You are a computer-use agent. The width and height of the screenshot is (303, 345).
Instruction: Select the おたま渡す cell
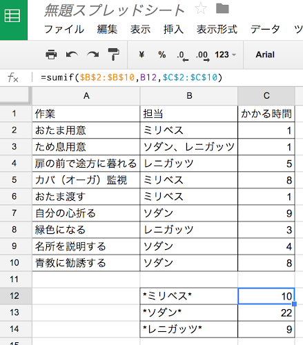tap(86, 197)
